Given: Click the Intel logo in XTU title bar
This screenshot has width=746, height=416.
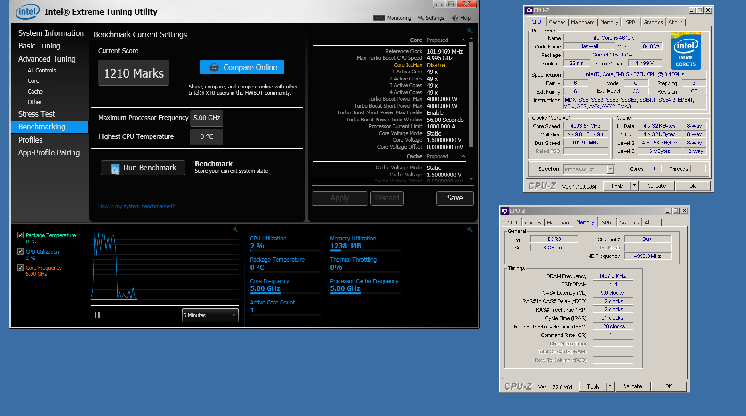Looking at the screenshot, I should [x=27, y=11].
